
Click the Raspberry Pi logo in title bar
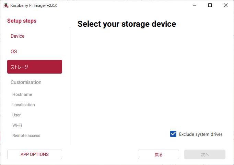[6, 5]
